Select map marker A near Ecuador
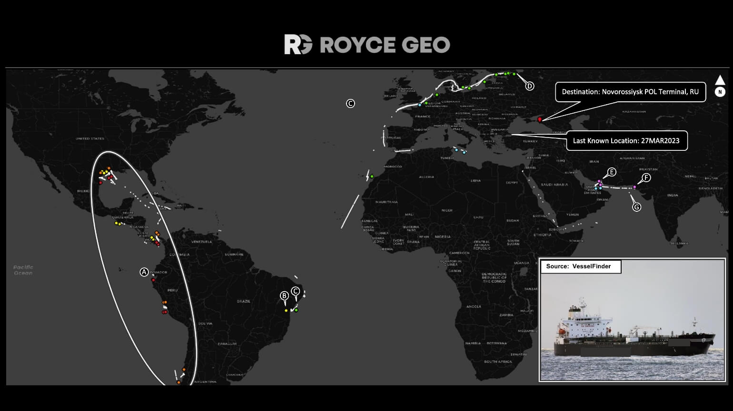The height and width of the screenshot is (411, 733). point(144,272)
